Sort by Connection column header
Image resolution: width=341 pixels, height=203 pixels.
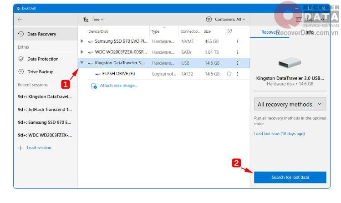tap(190, 31)
